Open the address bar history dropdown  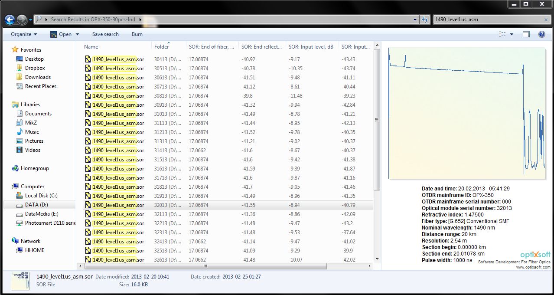pos(415,20)
